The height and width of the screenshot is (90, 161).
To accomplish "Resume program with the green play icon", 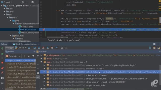I will coord(2,54).
